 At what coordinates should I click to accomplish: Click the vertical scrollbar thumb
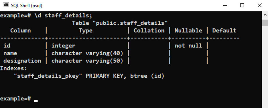coord(265,22)
